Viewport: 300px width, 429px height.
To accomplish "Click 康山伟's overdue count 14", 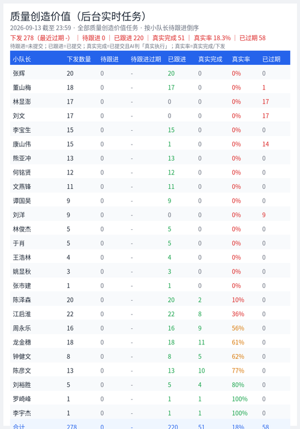I will pyautogui.click(x=266, y=144).
